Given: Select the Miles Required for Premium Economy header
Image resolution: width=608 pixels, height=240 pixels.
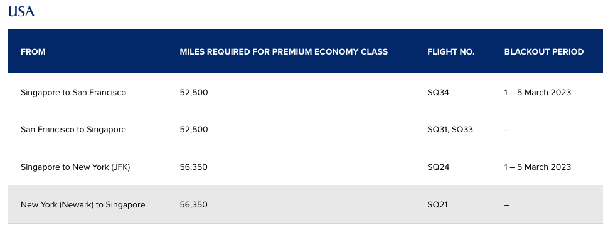Looking at the screenshot, I should coord(284,51).
